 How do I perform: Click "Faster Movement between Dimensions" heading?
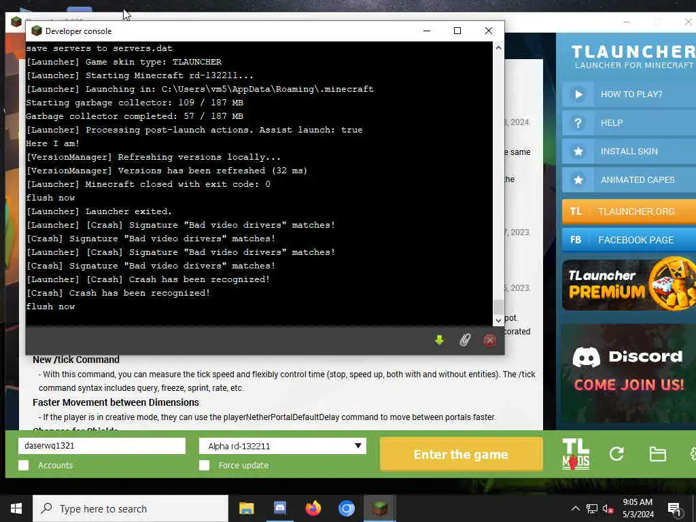(116, 402)
